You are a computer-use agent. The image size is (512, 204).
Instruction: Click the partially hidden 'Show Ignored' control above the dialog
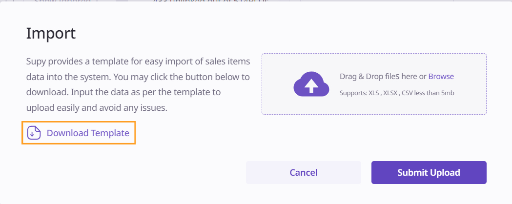(62, 2)
